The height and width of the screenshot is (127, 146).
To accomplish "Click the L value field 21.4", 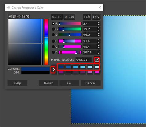I will 90,41.
